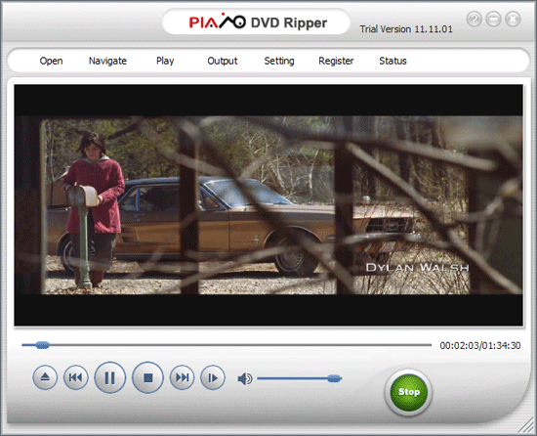Open the Play menu
This screenshot has width=537, height=436.
click(x=165, y=61)
